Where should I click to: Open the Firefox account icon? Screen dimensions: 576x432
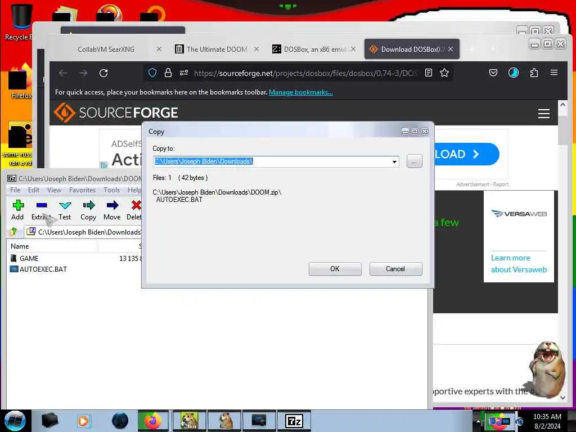tap(514, 73)
